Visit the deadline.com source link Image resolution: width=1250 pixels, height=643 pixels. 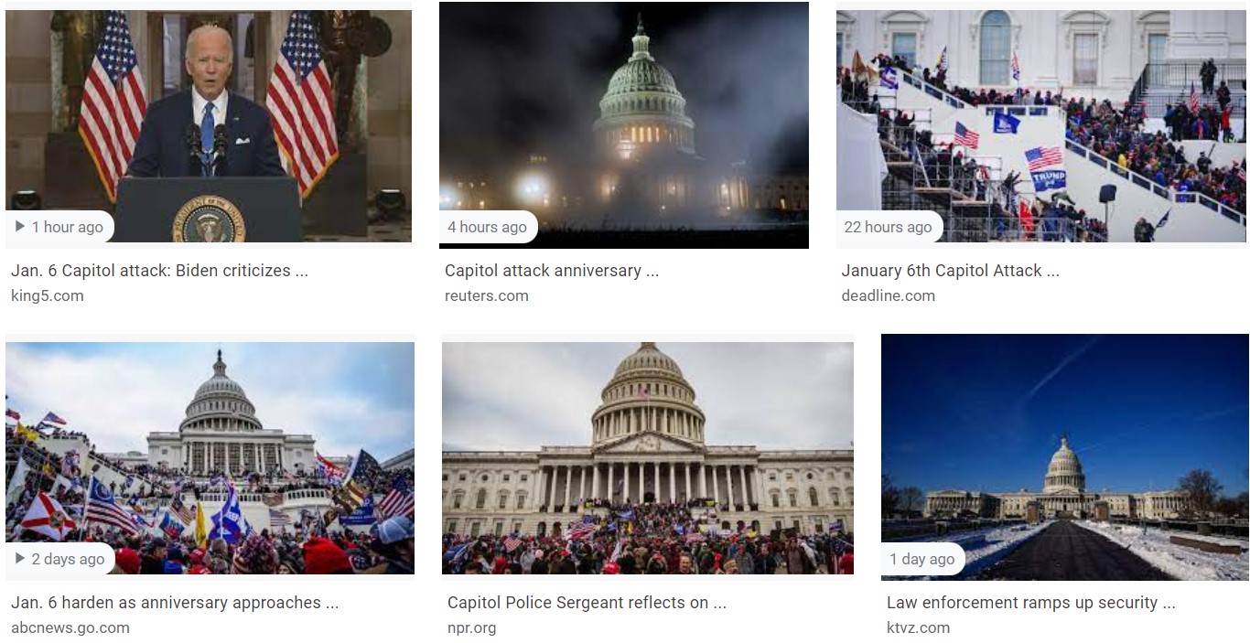click(888, 295)
